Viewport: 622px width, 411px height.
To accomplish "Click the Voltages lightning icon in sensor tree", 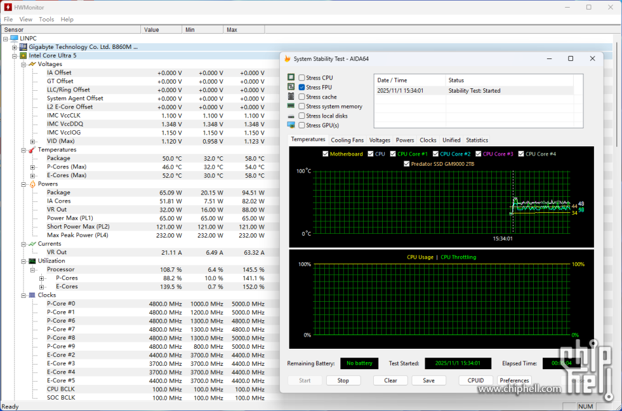I will [x=32, y=64].
